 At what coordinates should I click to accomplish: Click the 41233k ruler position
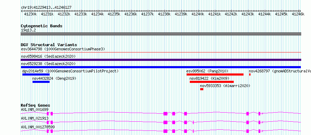pyautogui.click(x=81, y=14)
